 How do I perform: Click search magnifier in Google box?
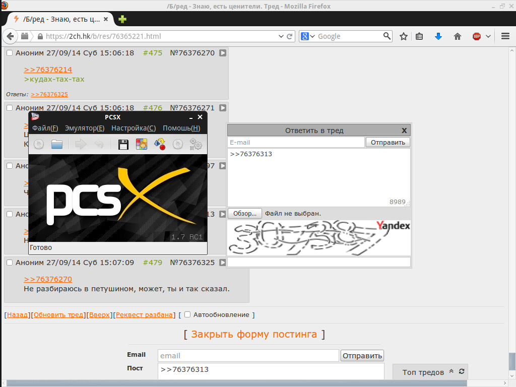tap(387, 36)
